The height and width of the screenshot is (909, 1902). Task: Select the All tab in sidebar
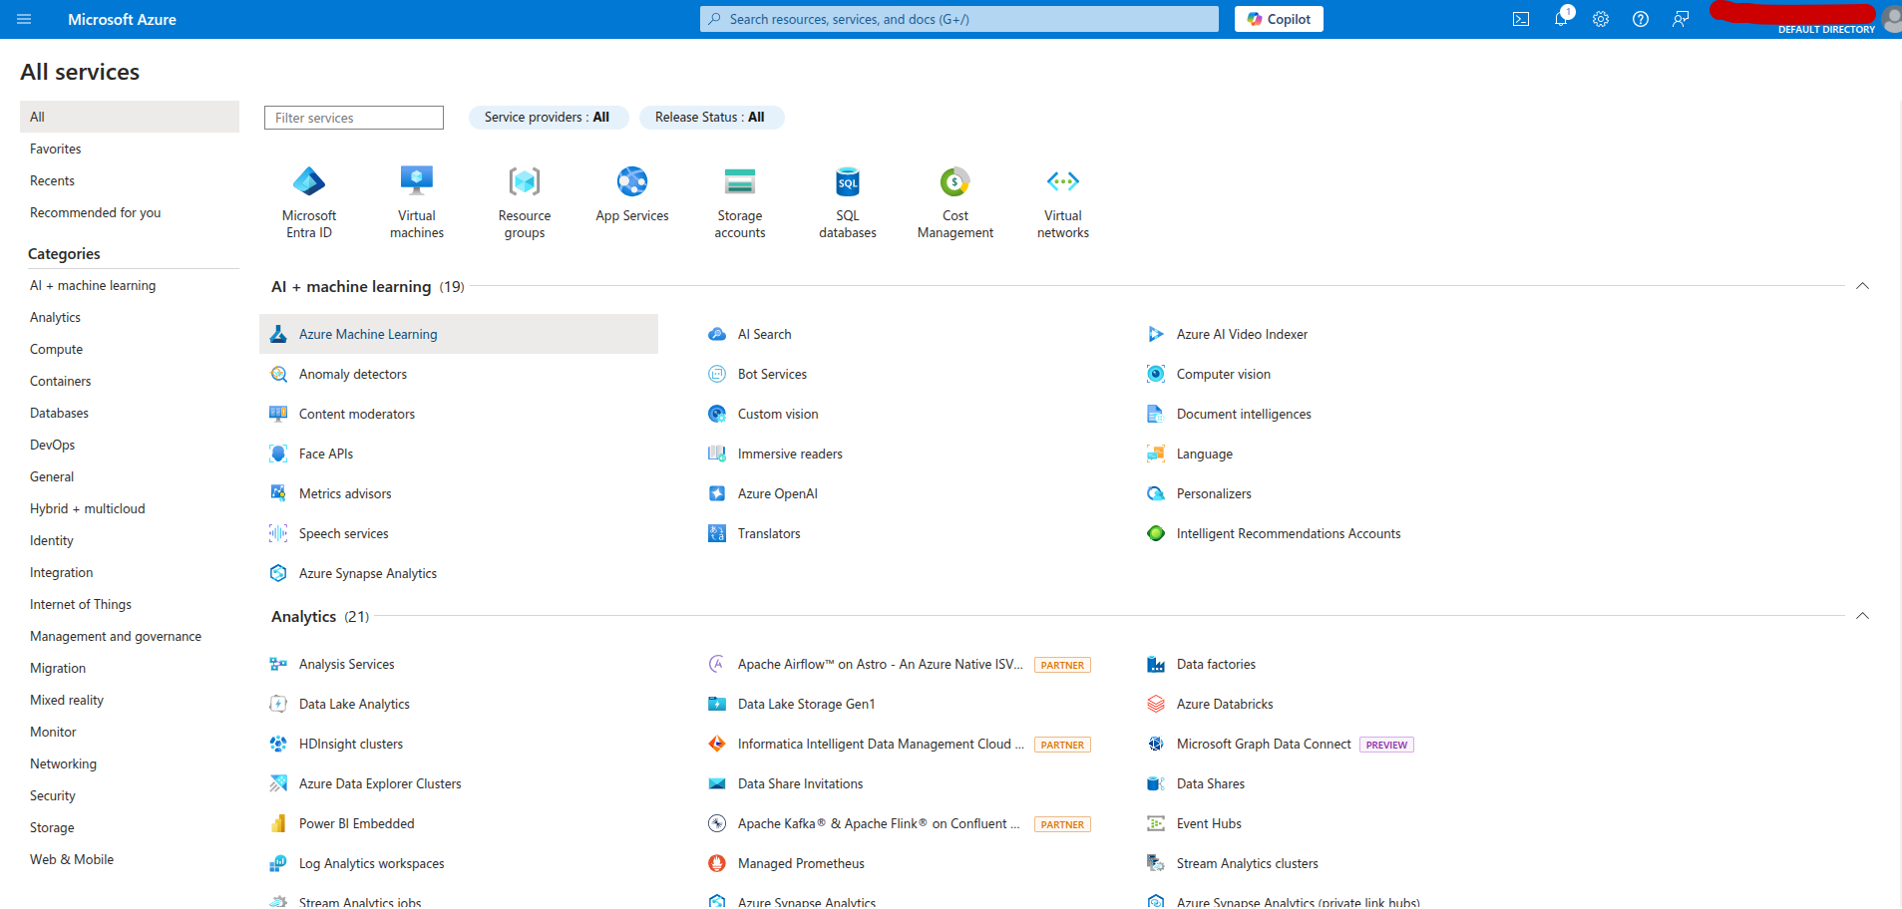point(130,117)
